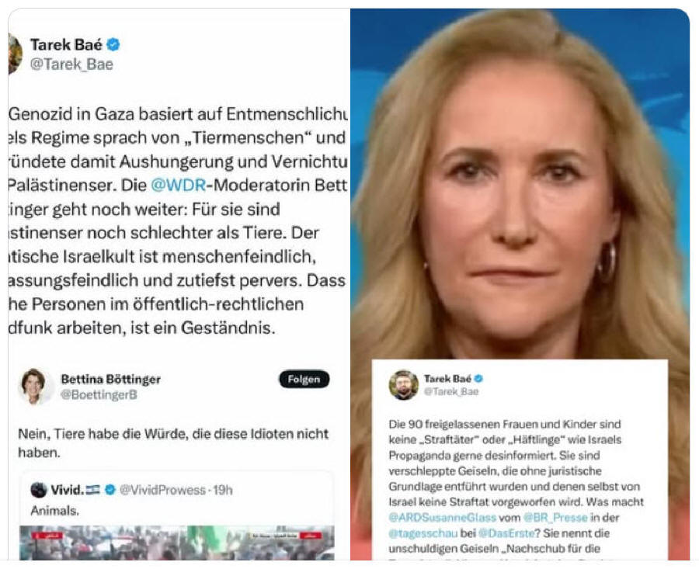This screenshot has height=569, width=699.
Task: Click the @Tarek_Bae handle at top
Action: click(x=71, y=64)
